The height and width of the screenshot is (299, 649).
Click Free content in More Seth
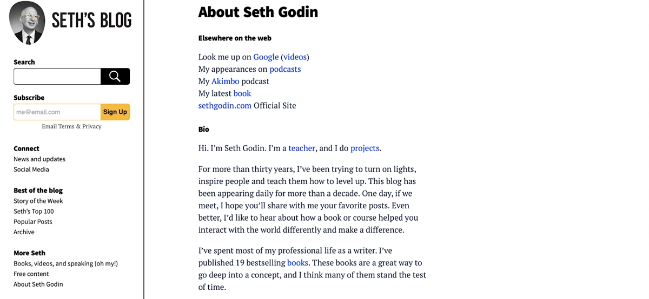pos(31,274)
